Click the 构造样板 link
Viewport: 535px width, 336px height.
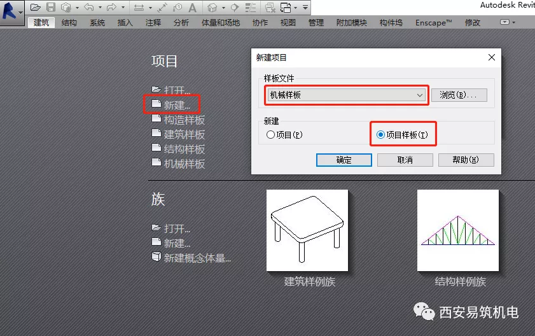click(184, 120)
